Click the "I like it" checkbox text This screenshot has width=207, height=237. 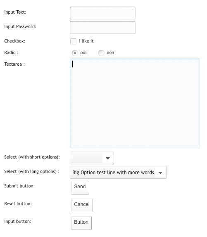(86, 41)
